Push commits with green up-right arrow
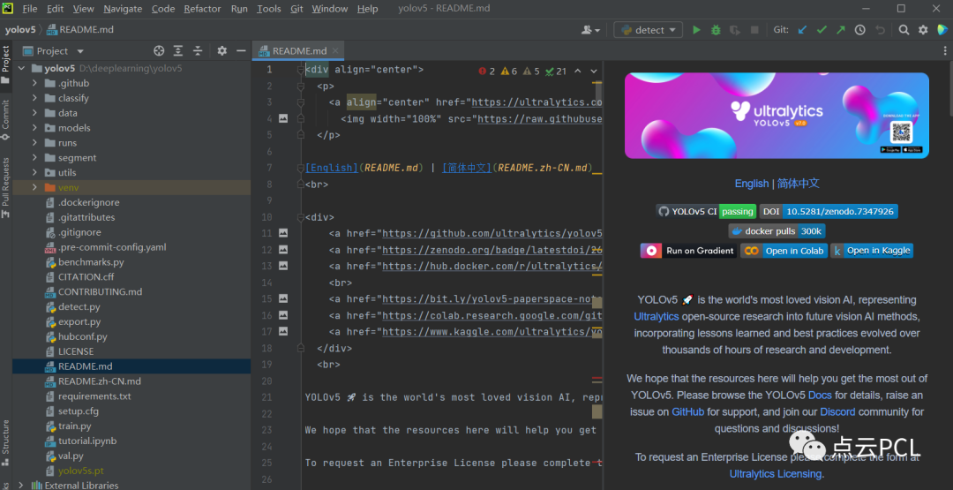This screenshot has height=490, width=953. click(841, 30)
